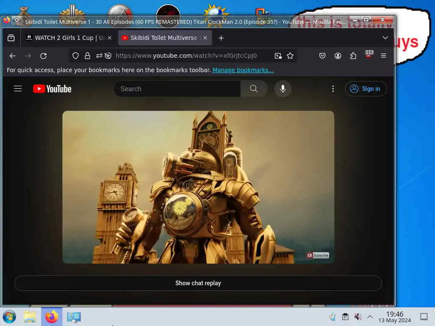Open Firefox View tab list icon
435x326 pixels.
point(11,38)
